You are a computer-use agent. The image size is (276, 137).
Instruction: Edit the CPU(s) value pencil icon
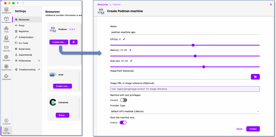click(124, 39)
